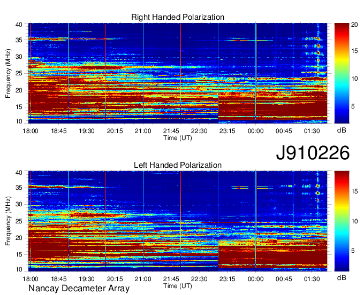This screenshot has width=364, height=295.
Task: Click the "35" frequency tick of Right Handed plot
Action: [x=19, y=40]
